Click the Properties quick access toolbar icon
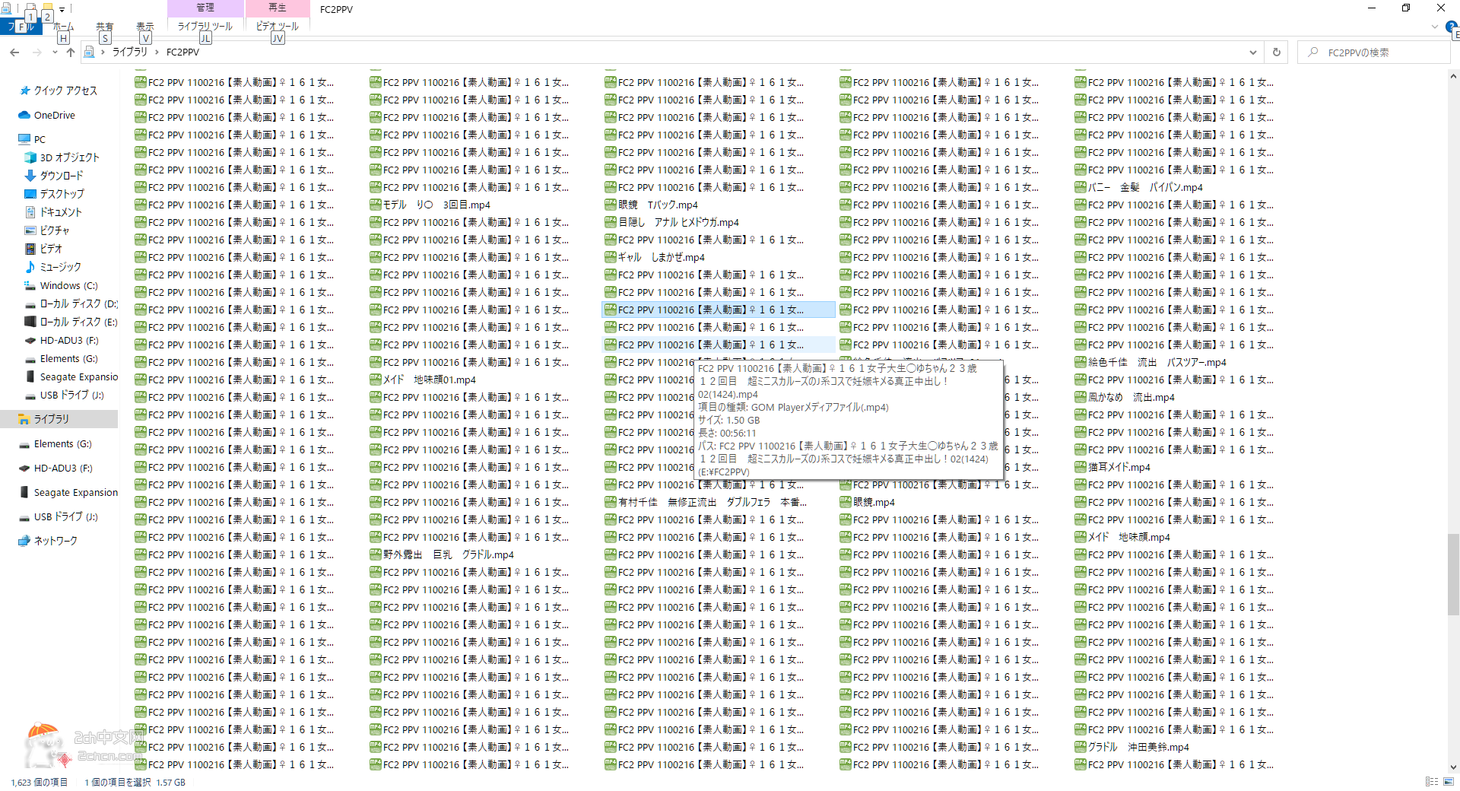 pos(31,10)
